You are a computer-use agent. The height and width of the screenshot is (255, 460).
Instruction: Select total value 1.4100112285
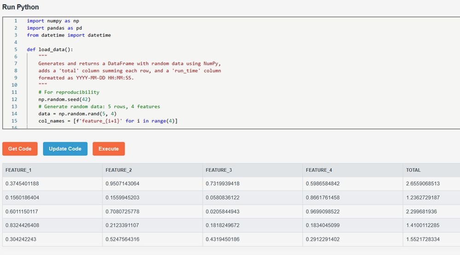pyautogui.click(x=423, y=226)
